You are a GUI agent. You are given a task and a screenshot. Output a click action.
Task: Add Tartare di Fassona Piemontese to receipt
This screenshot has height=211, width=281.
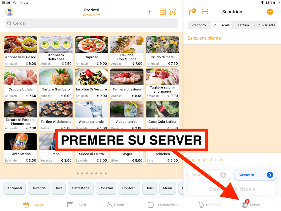pos(20,116)
